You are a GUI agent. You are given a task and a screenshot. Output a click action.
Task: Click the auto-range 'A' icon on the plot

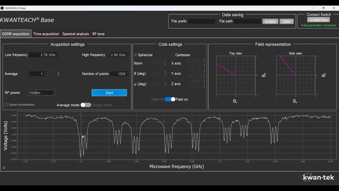point(4,168)
